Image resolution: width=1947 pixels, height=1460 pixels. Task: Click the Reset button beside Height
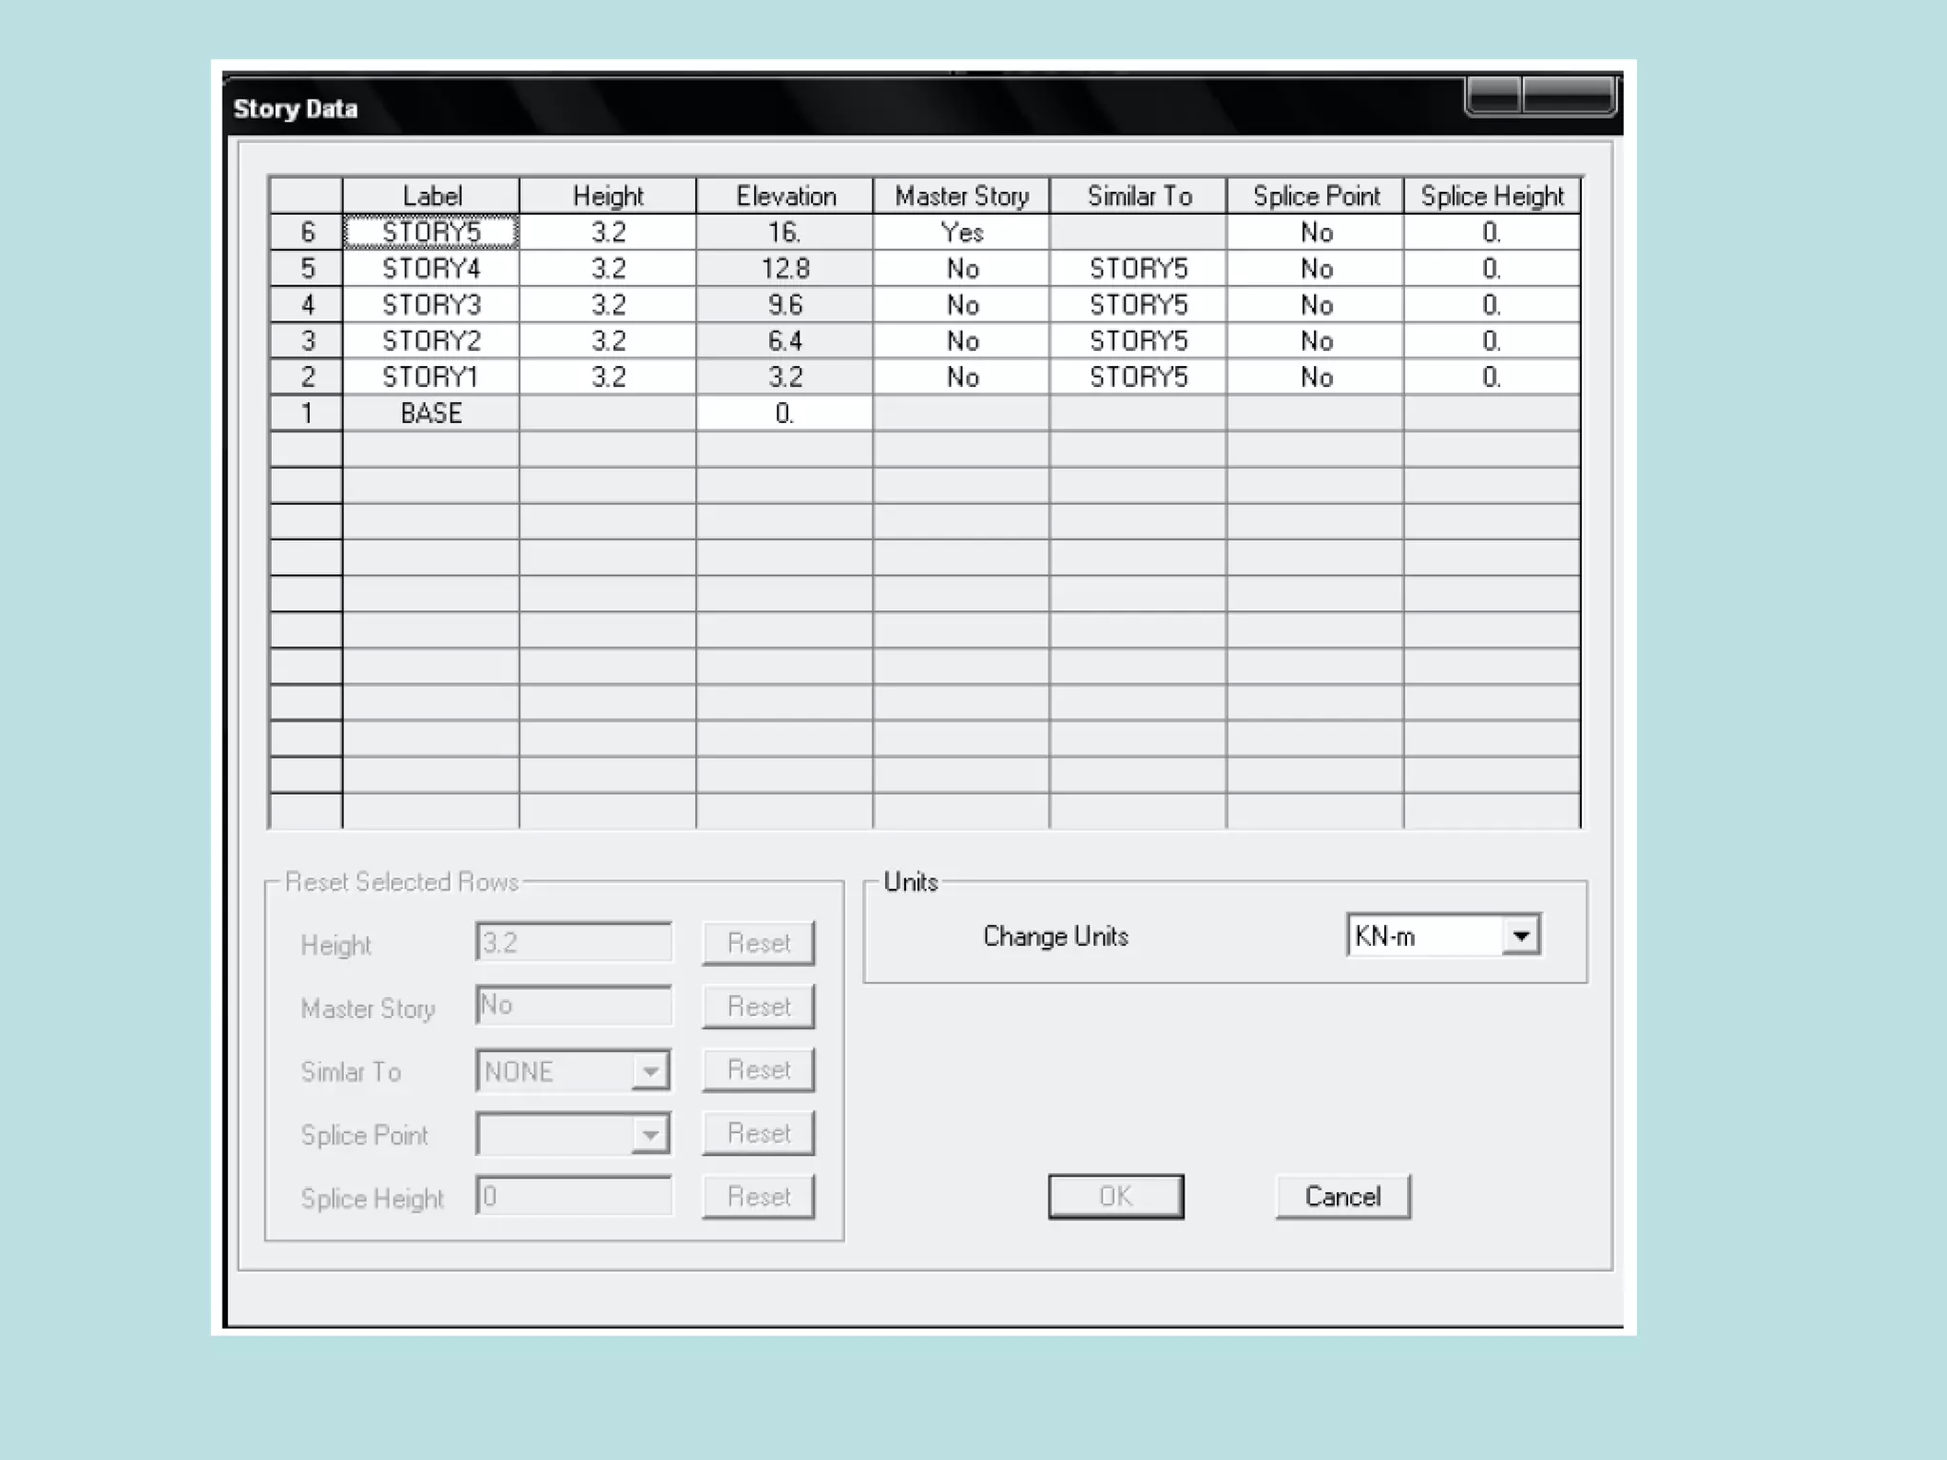click(x=758, y=943)
